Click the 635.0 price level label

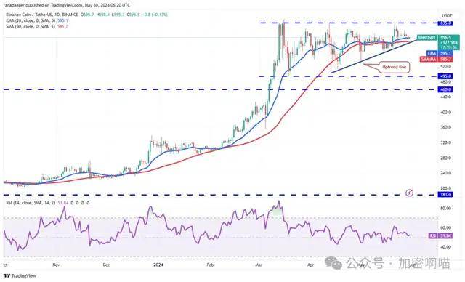[445, 23]
